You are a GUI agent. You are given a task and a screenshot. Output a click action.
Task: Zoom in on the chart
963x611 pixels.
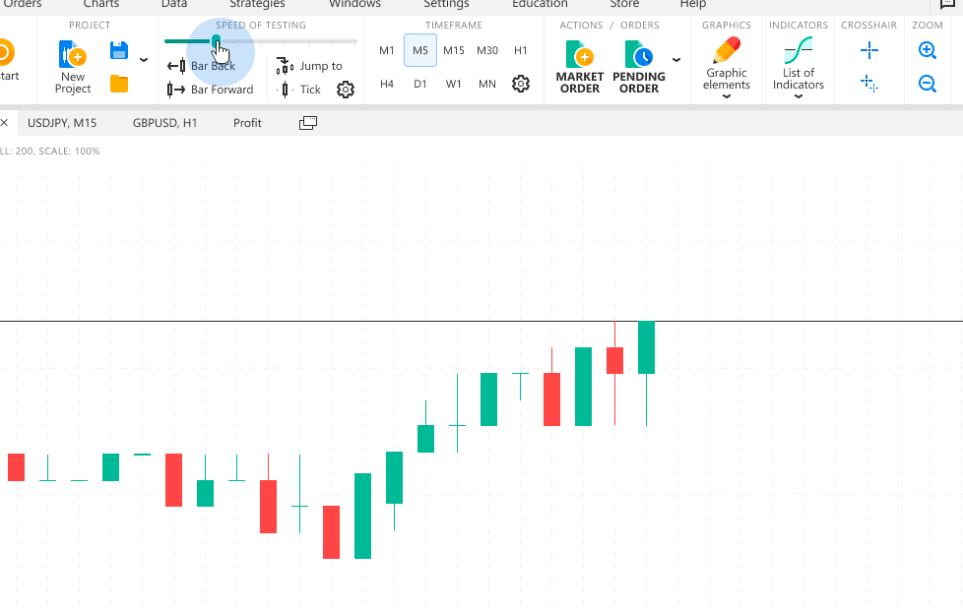point(927,50)
